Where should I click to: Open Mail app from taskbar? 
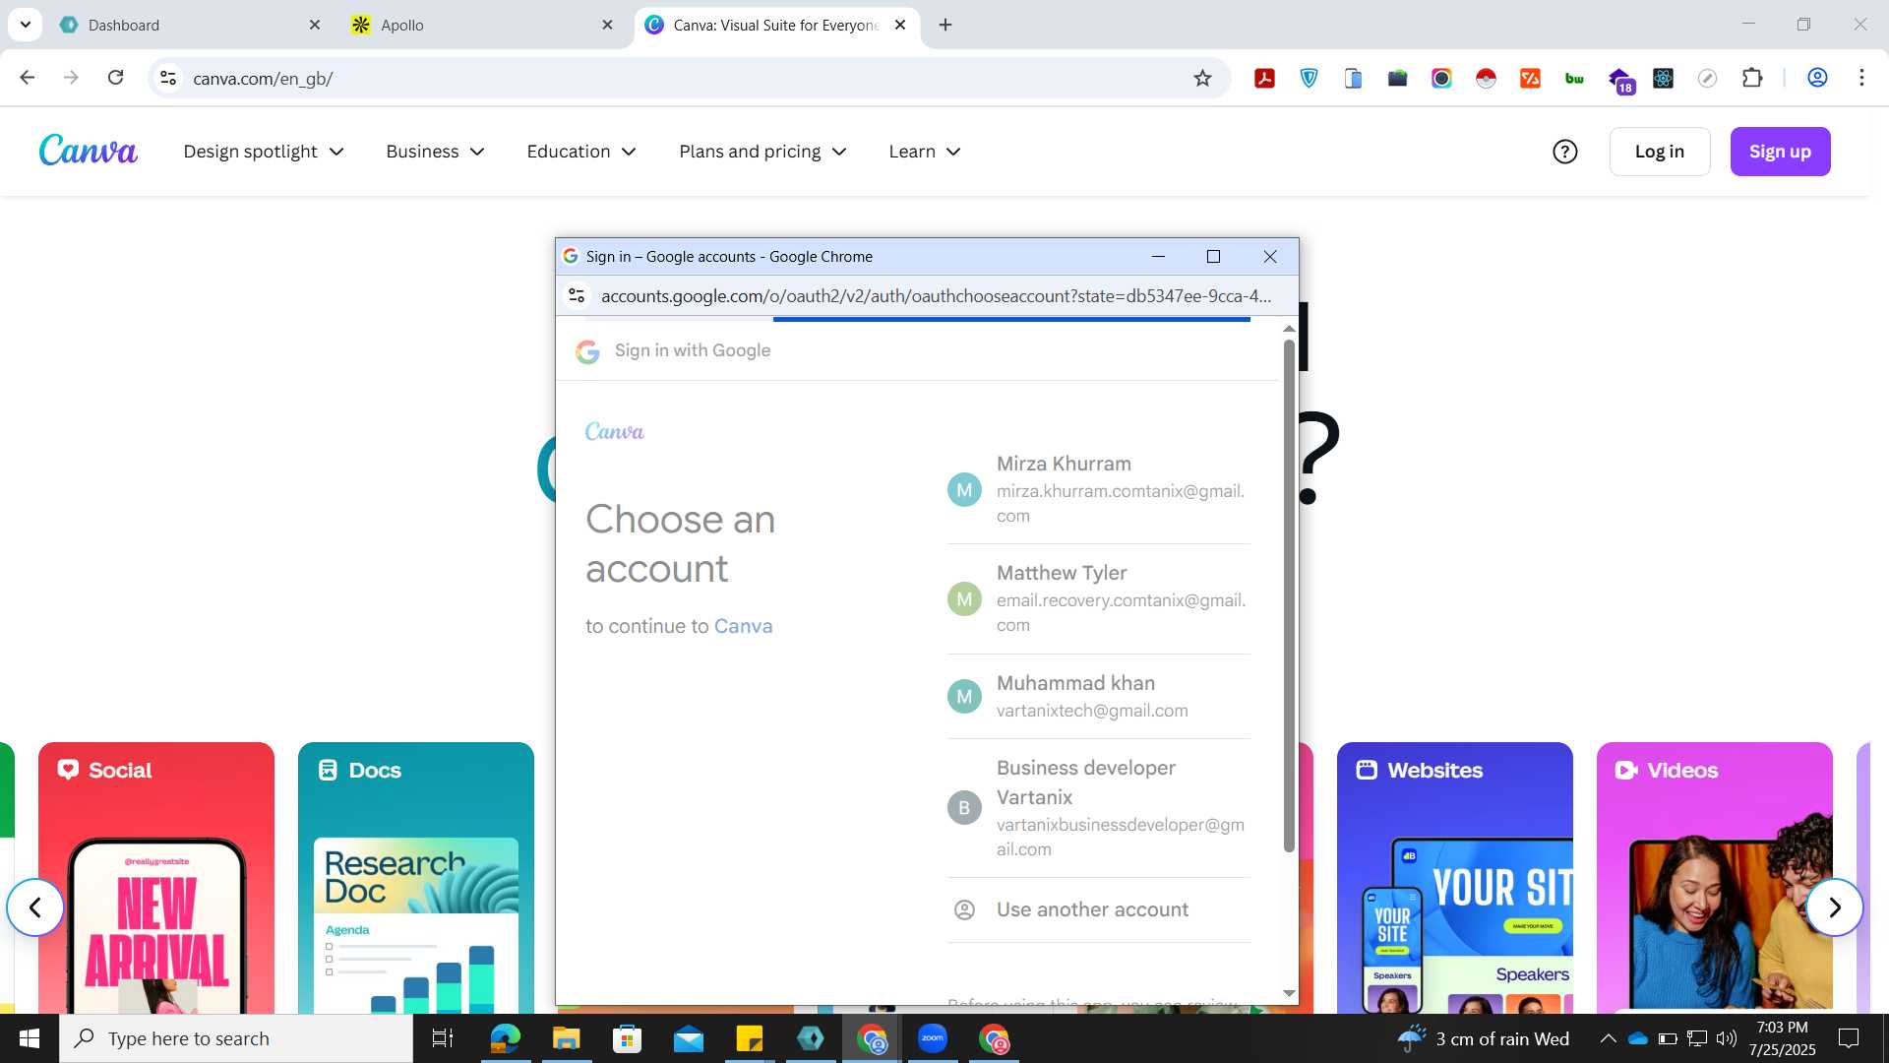tap(688, 1038)
